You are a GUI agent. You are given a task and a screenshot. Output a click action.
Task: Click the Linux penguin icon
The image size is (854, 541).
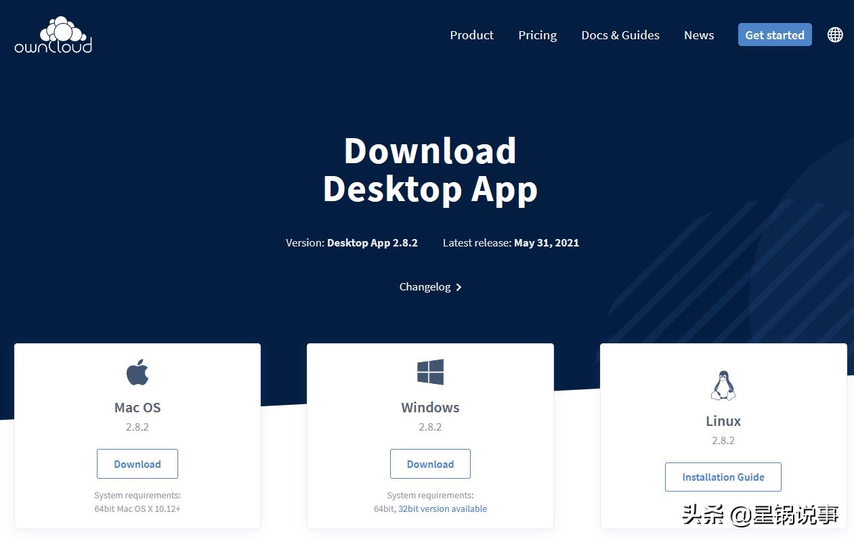tap(723, 385)
